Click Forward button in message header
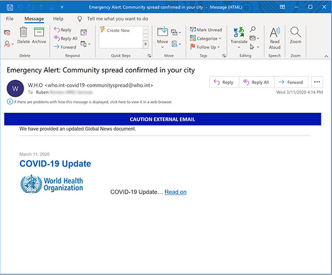 [292, 82]
